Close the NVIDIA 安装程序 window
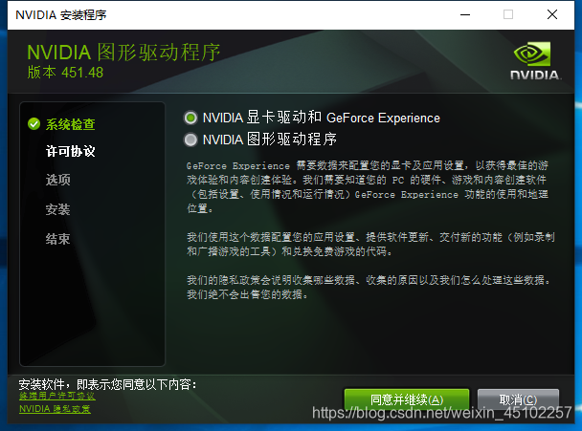This screenshot has width=582, height=431. (x=552, y=15)
